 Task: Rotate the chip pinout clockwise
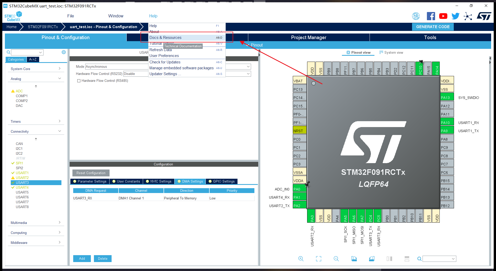[354, 259]
